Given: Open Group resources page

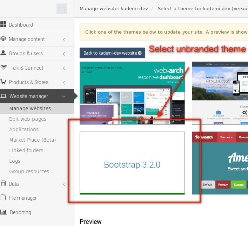Looking at the screenshot, I should (x=29, y=171).
